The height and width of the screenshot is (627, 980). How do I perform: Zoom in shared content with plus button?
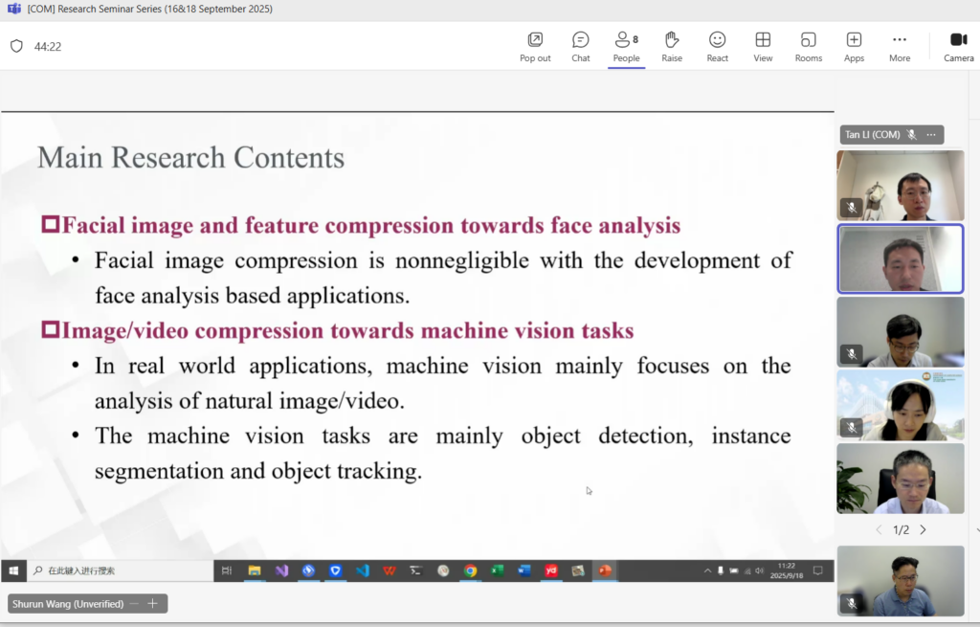pyautogui.click(x=152, y=604)
